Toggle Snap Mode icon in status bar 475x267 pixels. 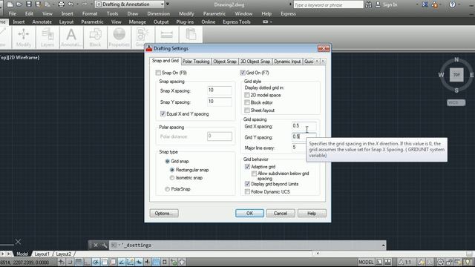(x=70, y=262)
